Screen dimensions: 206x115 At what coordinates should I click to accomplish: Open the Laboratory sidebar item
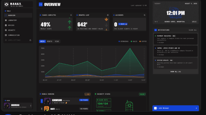coord(18,20)
